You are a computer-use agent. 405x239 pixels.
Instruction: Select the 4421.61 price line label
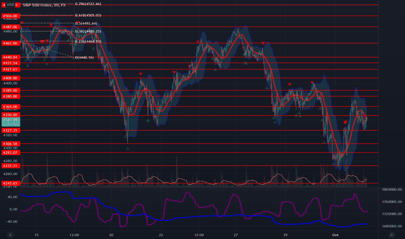(10, 69)
